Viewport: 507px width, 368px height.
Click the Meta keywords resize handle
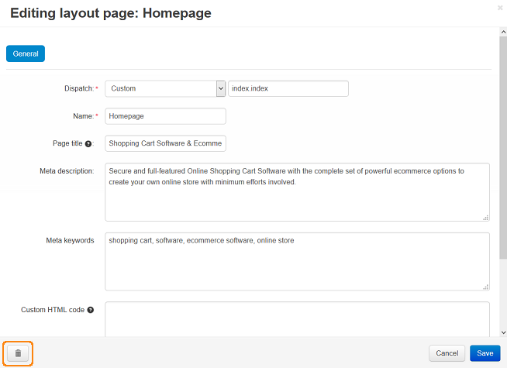tap(485, 287)
